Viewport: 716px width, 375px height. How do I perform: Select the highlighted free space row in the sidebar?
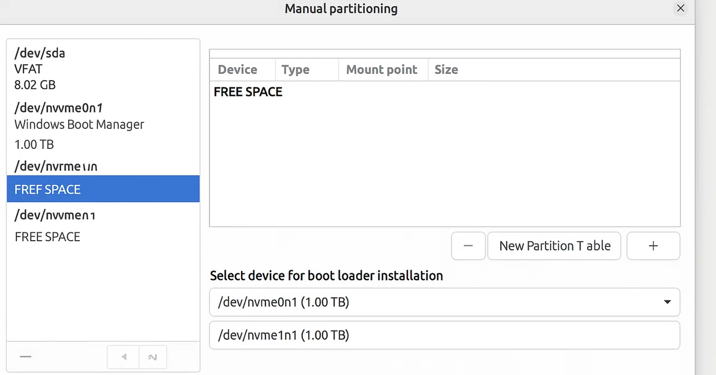point(103,189)
